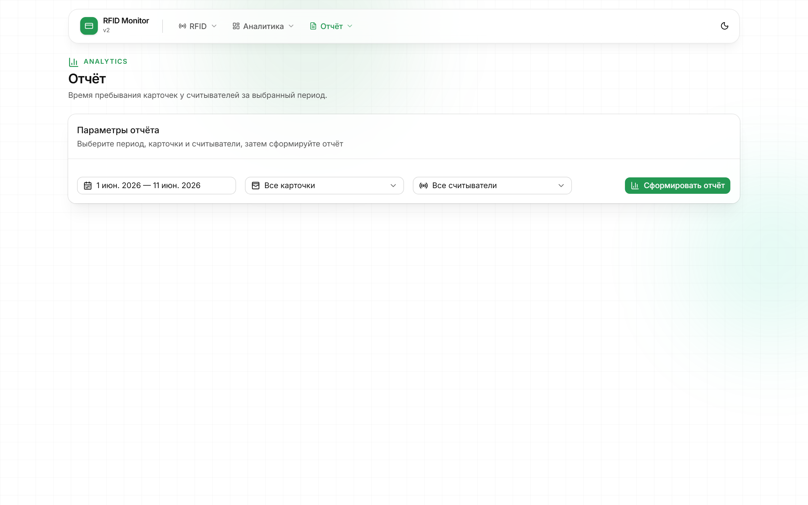Screen dimensions: 808x505
Task: Click the calendar icon in date field
Action: point(87,186)
